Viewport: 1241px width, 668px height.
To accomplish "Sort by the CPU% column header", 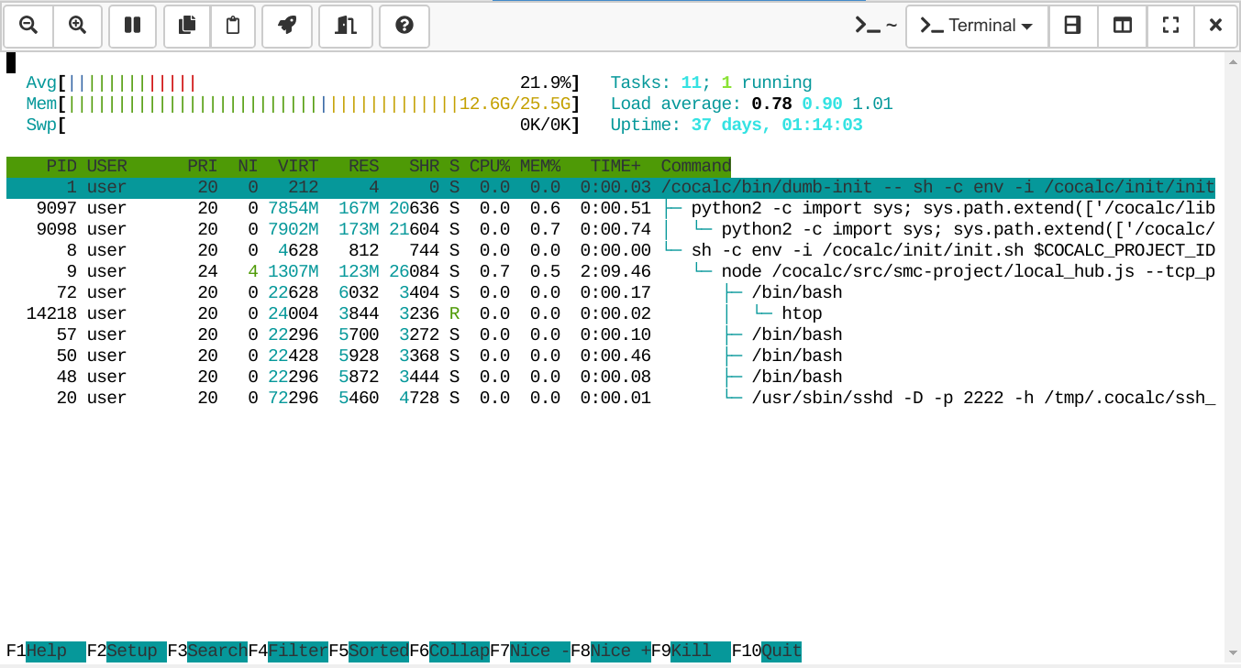I will click(490, 167).
